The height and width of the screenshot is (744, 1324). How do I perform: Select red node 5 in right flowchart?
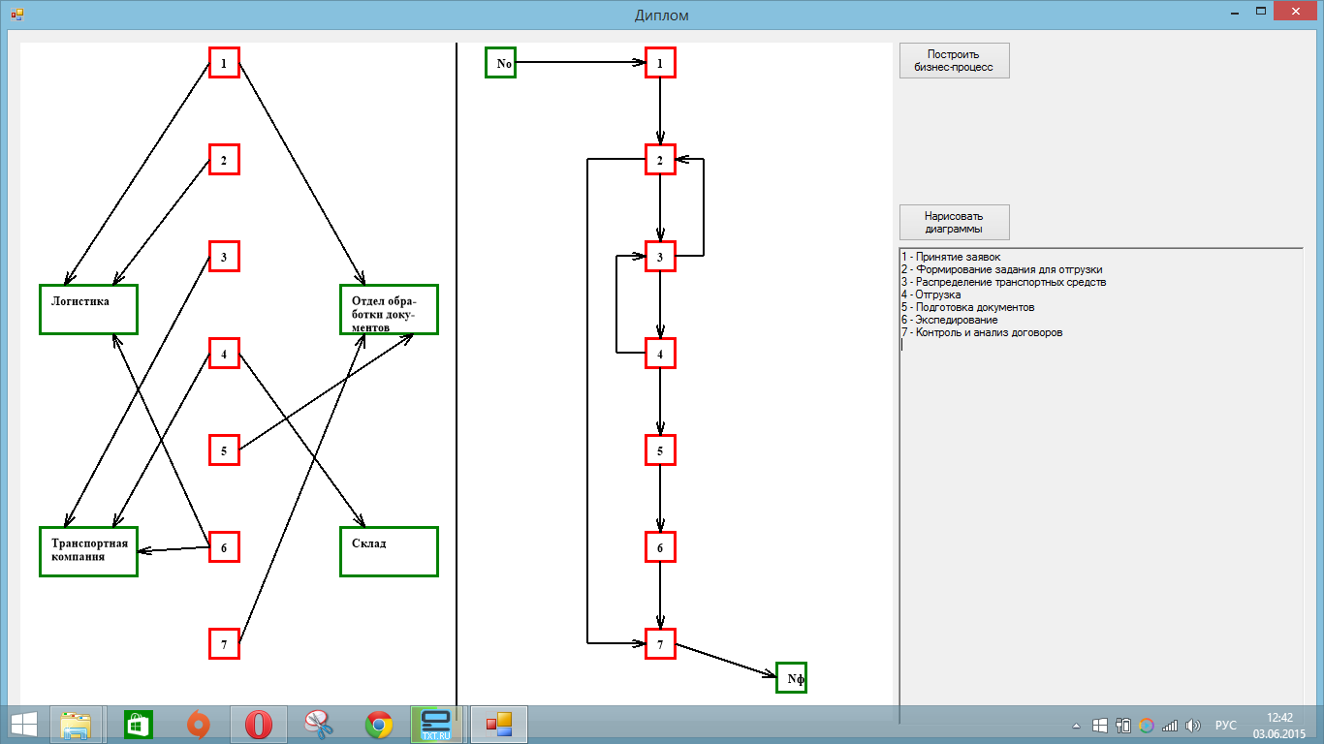click(660, 450)
